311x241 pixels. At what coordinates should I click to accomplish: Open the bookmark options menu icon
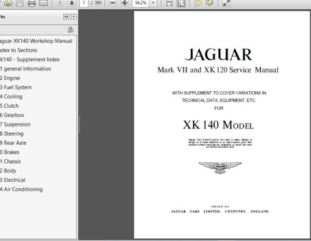click(x=70, y=30)
